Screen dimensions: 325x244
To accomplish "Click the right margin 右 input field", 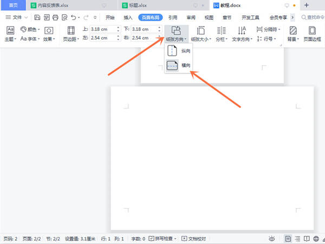I will point(144,38).
